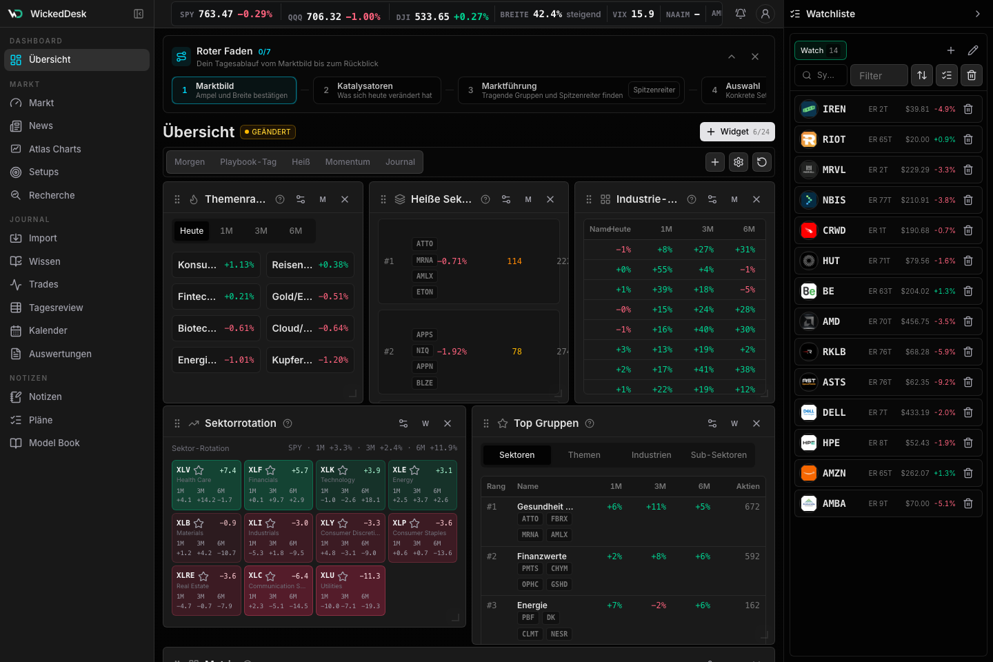Change Top Gruppen widget size W
This screenshot has height=662, width=993.
pos(734,423)
